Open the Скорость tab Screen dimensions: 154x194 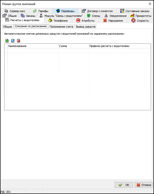point(140,20)
